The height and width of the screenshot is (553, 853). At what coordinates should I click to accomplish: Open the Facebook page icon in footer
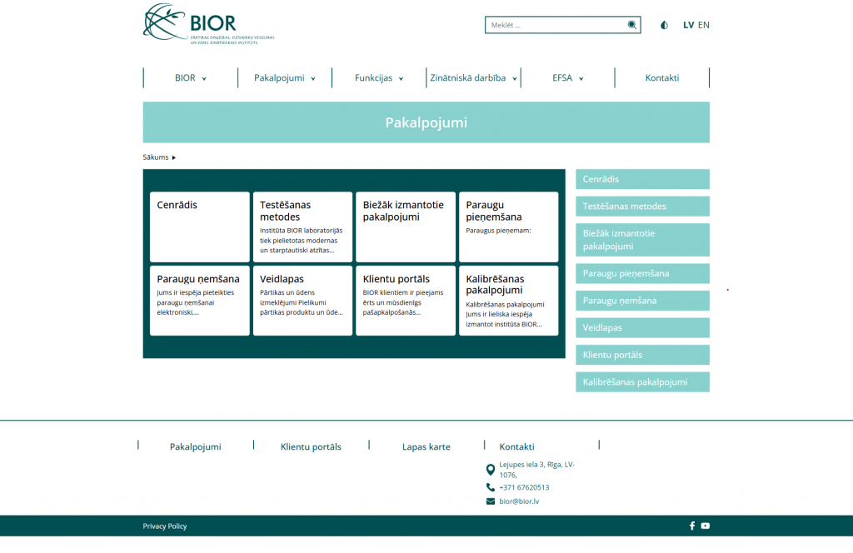tap(692, 526)
